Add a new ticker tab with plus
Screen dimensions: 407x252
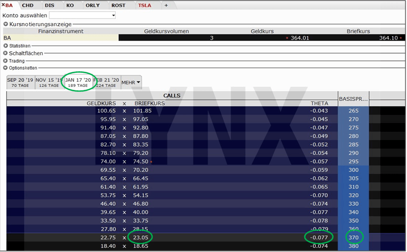[x=166, y=6]
